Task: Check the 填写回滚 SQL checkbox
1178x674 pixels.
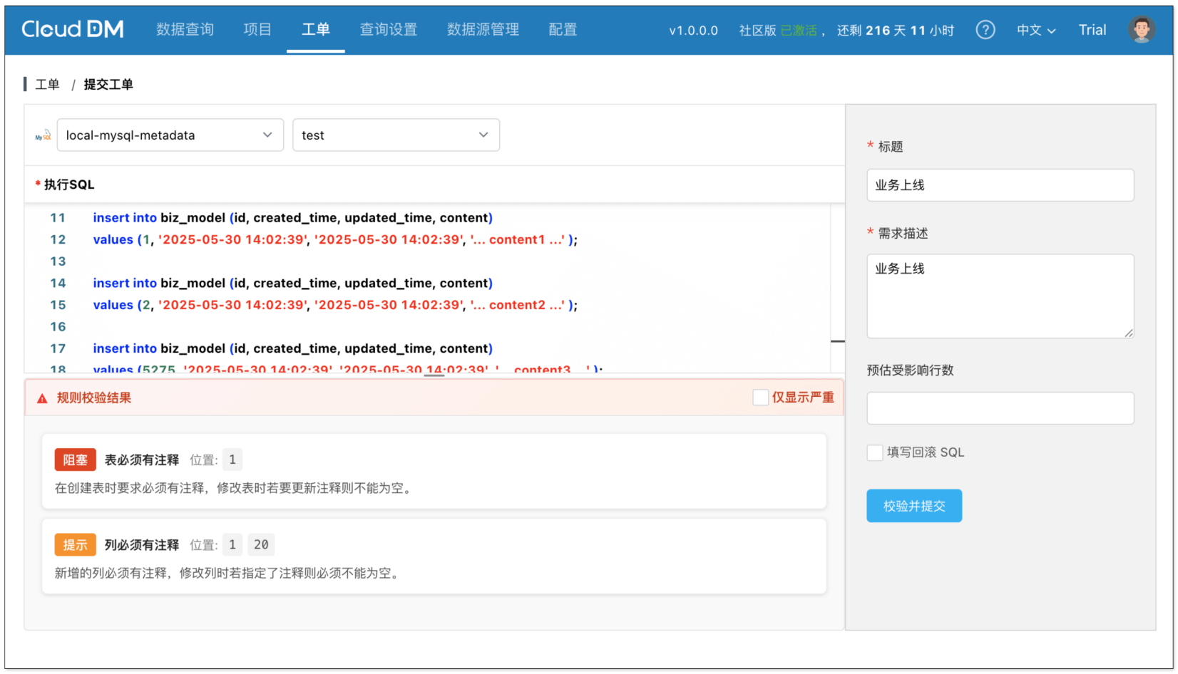Action: 874,452
